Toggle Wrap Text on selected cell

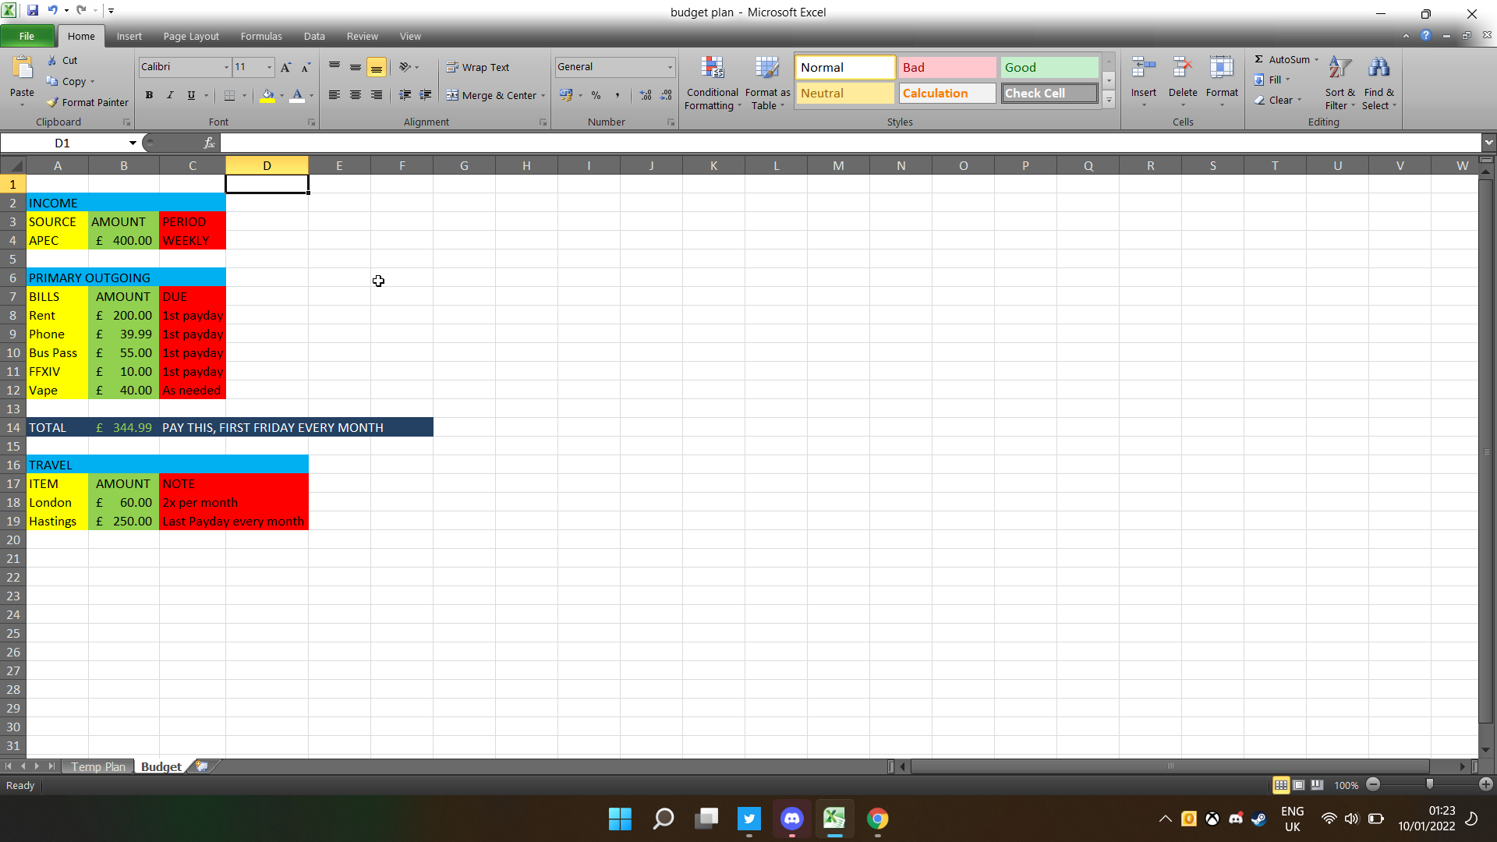[478, 68]
